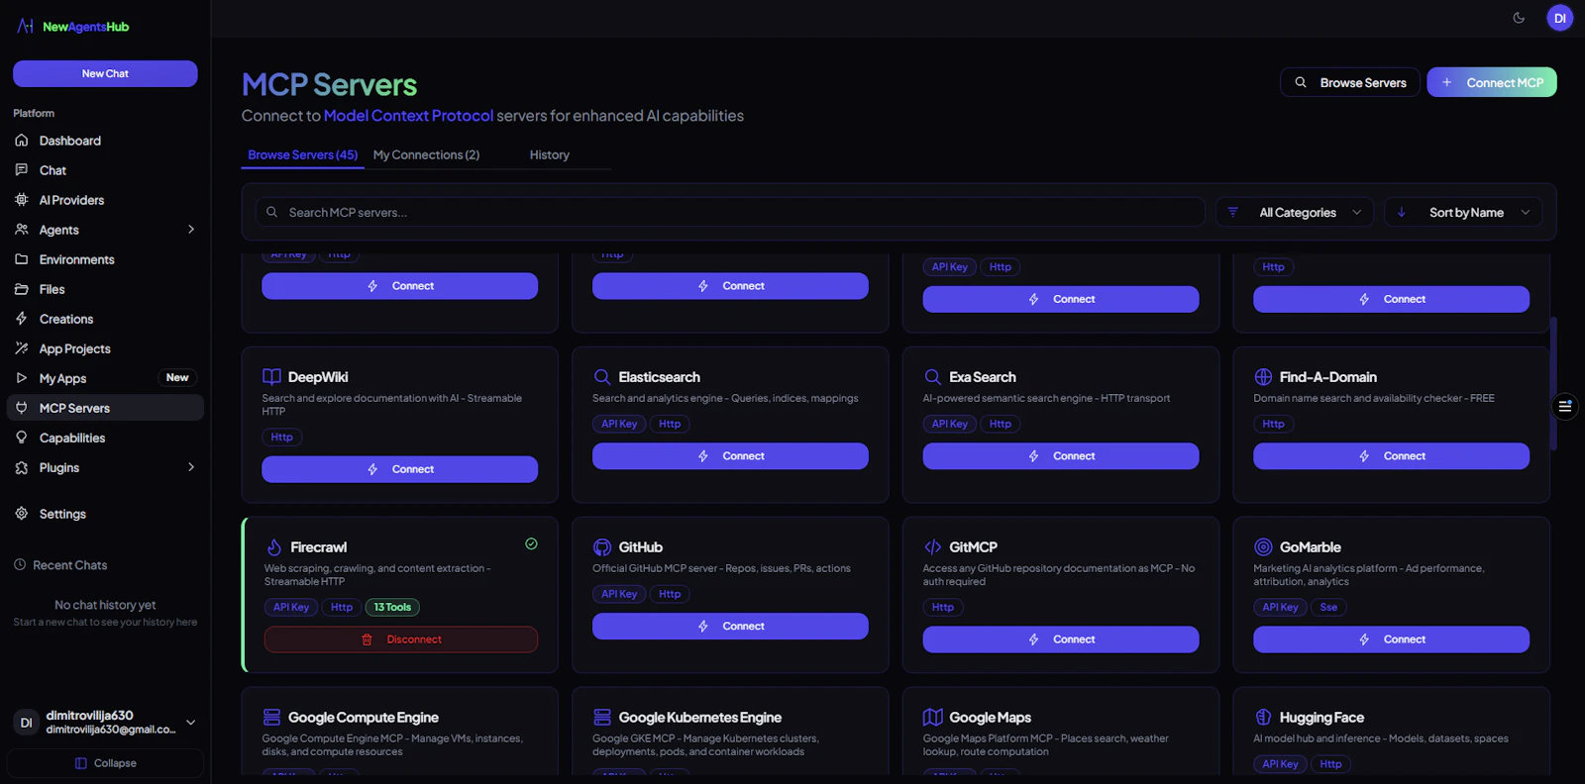
Task: Click API Key tag on Elasticsearch card
Action: point(619,424)
